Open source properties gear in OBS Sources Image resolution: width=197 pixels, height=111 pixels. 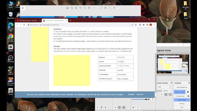click(124, 108)
